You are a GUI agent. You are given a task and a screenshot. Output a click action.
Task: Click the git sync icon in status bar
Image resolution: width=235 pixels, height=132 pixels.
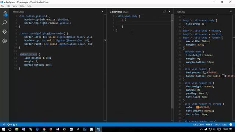click(4, 125)
